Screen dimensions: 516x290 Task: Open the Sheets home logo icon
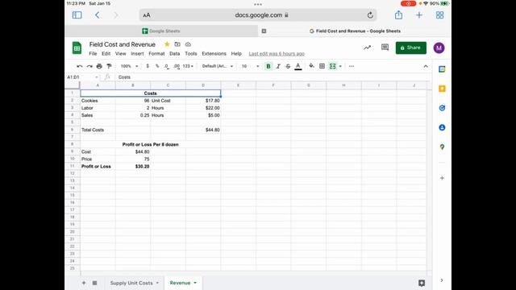[77, 48]
